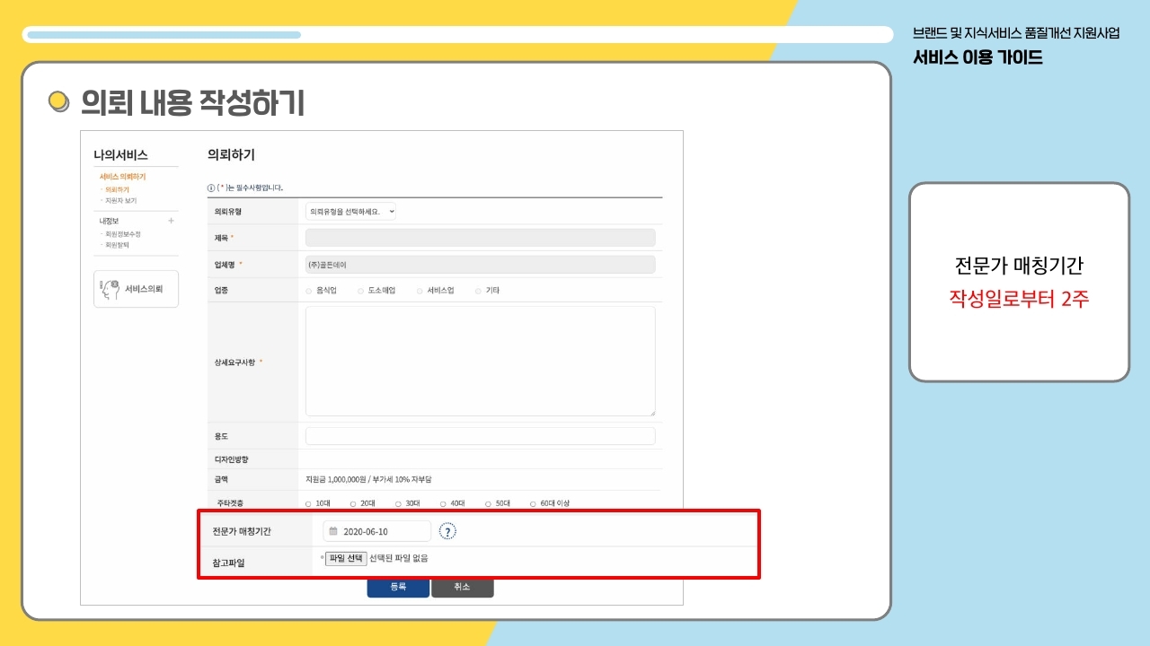1150x646 pixels.
Task: Click into the 상세요구사항 text area
Action: click(x=480, y=362)
